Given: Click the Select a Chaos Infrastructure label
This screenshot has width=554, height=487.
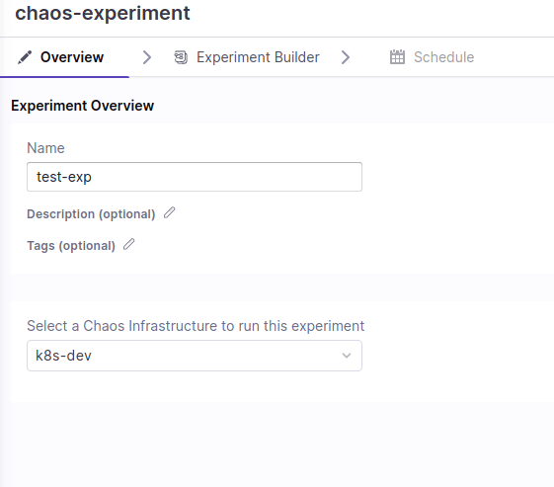Looking at the screenshot, I should pyautogui.click(x=196, y=326).
